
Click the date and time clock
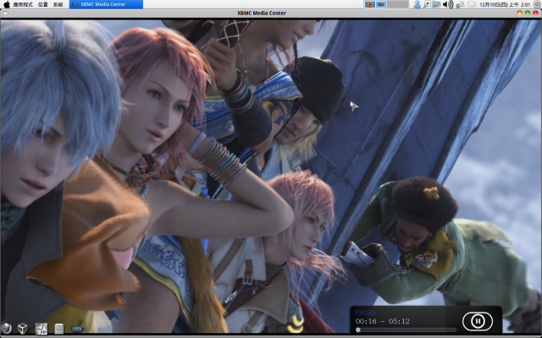click(505, 4)
